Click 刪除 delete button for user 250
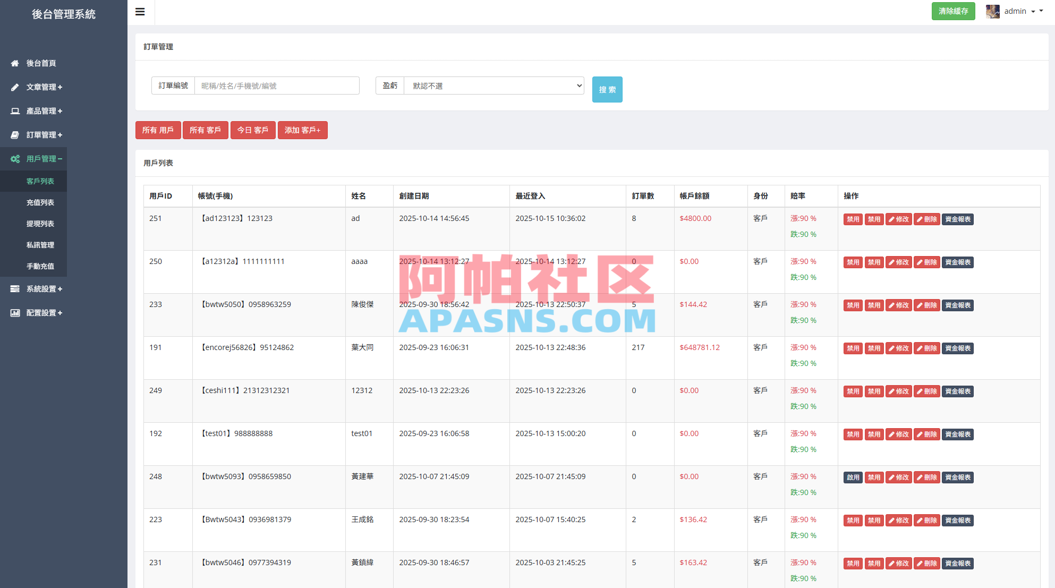The width and height of the screenshot is (1055, 588). click(x=927, y=262)
